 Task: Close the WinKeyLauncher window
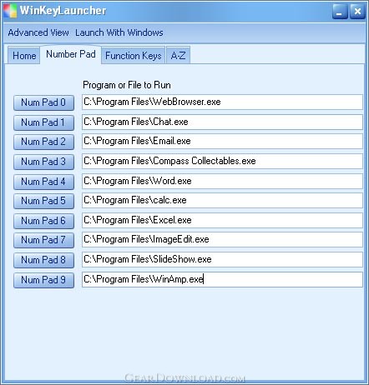point(357,11)
